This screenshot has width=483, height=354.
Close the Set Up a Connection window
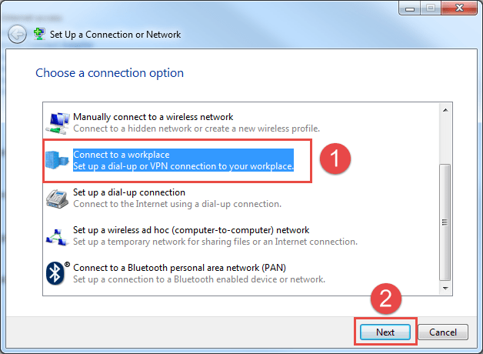(x=459, y=8)
